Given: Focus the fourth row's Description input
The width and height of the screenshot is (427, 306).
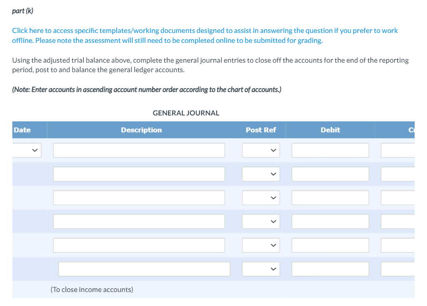Looking at the screenshot, I should pyautogui.click(x=138, y=221).
